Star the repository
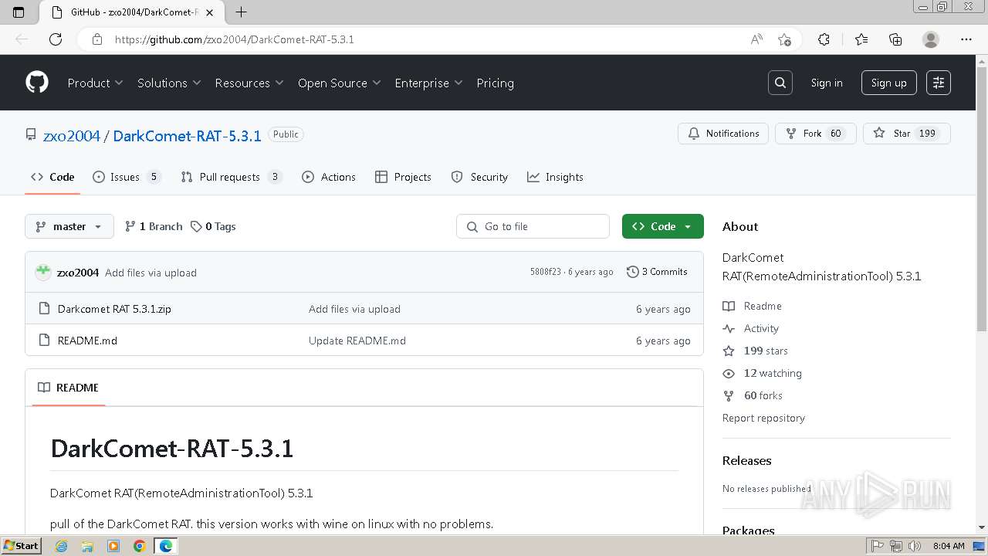The width and height of the screenshot is (988, 556). (907, 134)
